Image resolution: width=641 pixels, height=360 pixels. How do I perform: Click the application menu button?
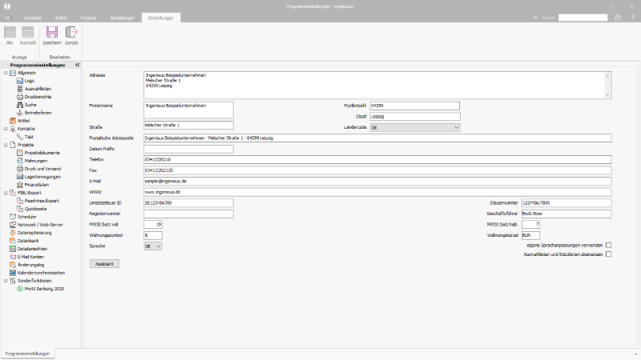(x=7, y=18)
